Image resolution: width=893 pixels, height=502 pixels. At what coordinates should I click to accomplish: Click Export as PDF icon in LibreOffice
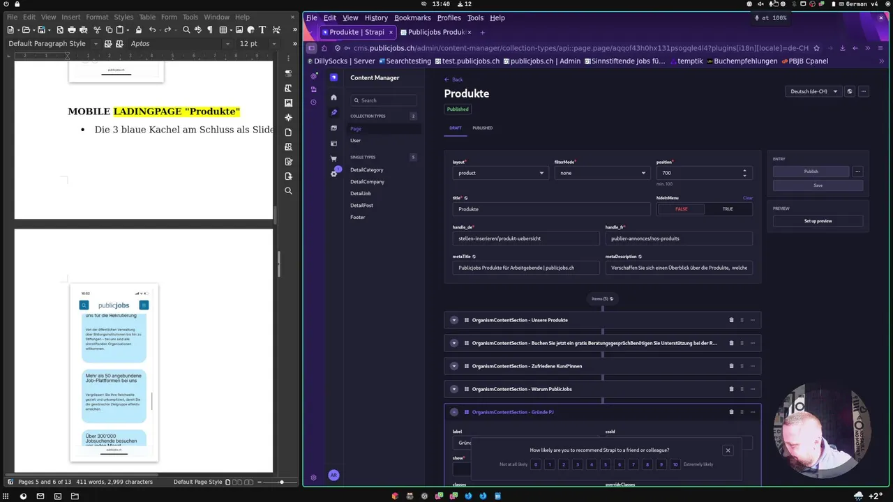tap(60, 30)
